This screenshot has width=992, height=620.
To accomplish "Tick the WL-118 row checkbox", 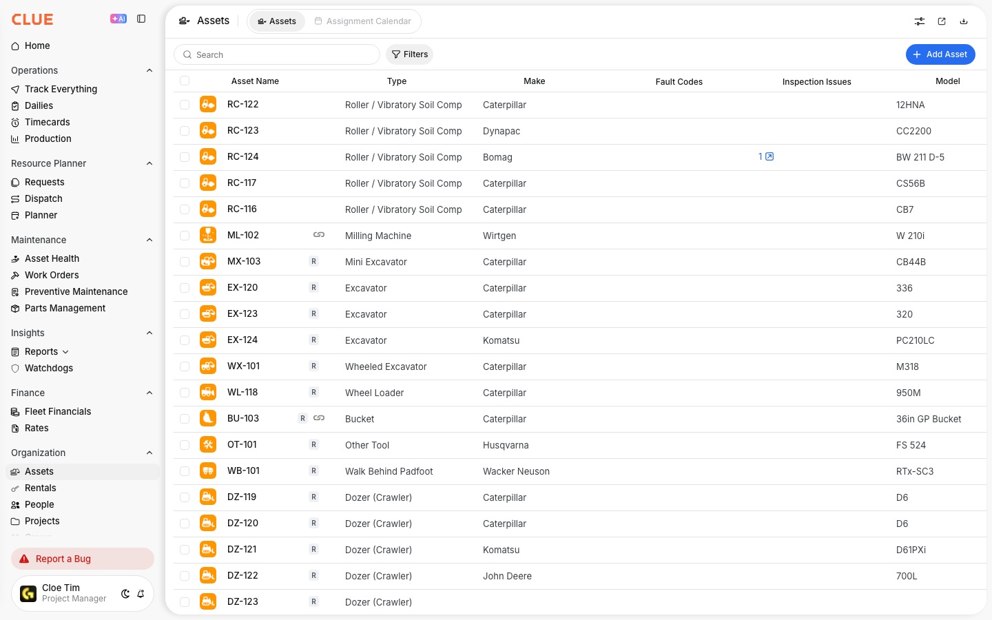I will 185,393.
